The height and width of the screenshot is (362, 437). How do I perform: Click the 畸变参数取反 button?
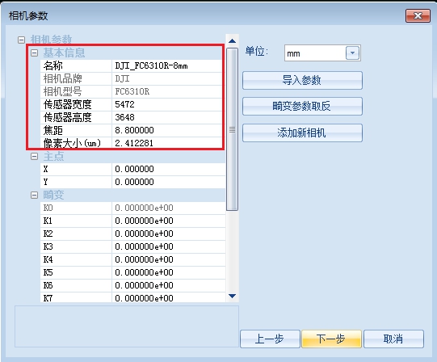click(302, 107)
